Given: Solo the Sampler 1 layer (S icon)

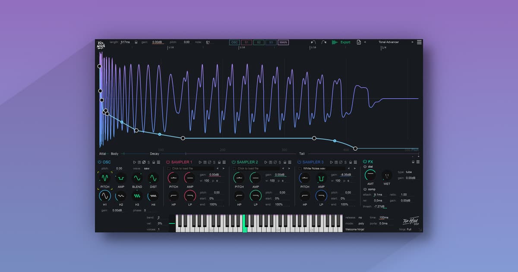Looking at the screenshot, I should [214, 162].
